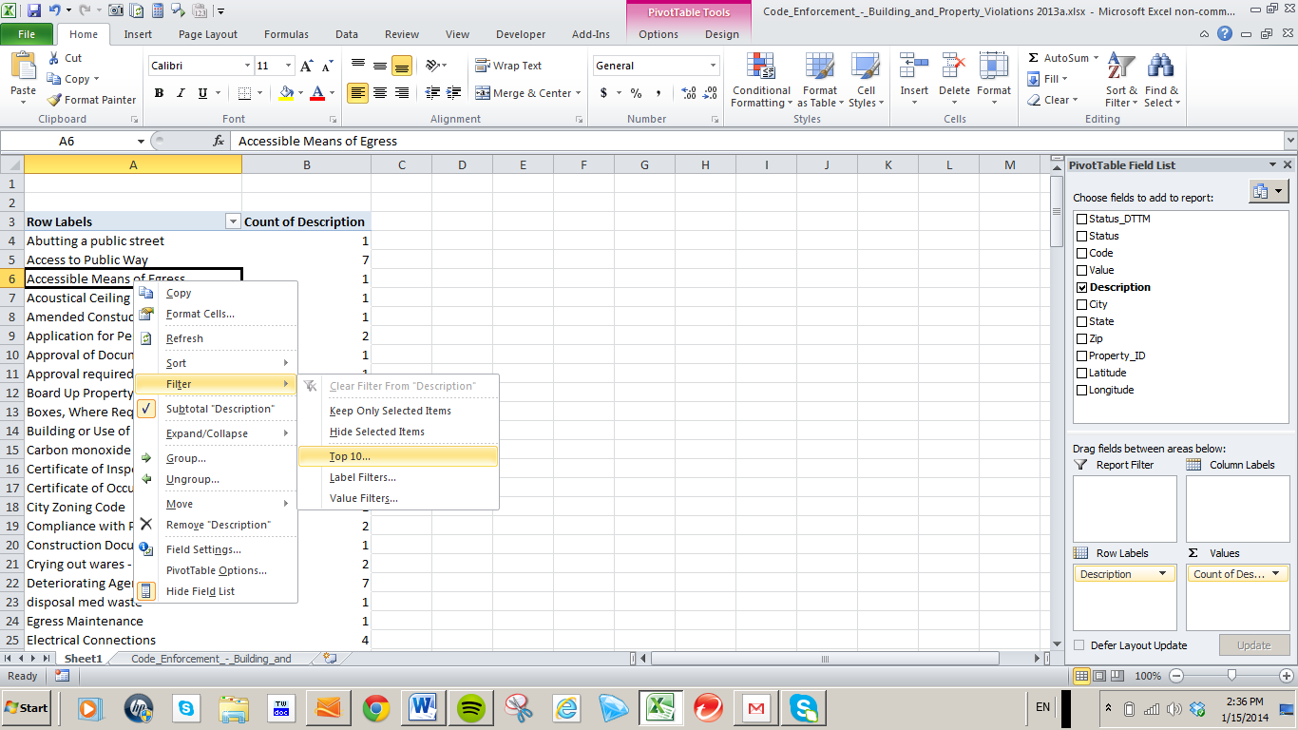Image resolution: width=1298 pixels, height=730 pixels.
Task: Open Sort & Filter tool
Action: click(1121, 80)
